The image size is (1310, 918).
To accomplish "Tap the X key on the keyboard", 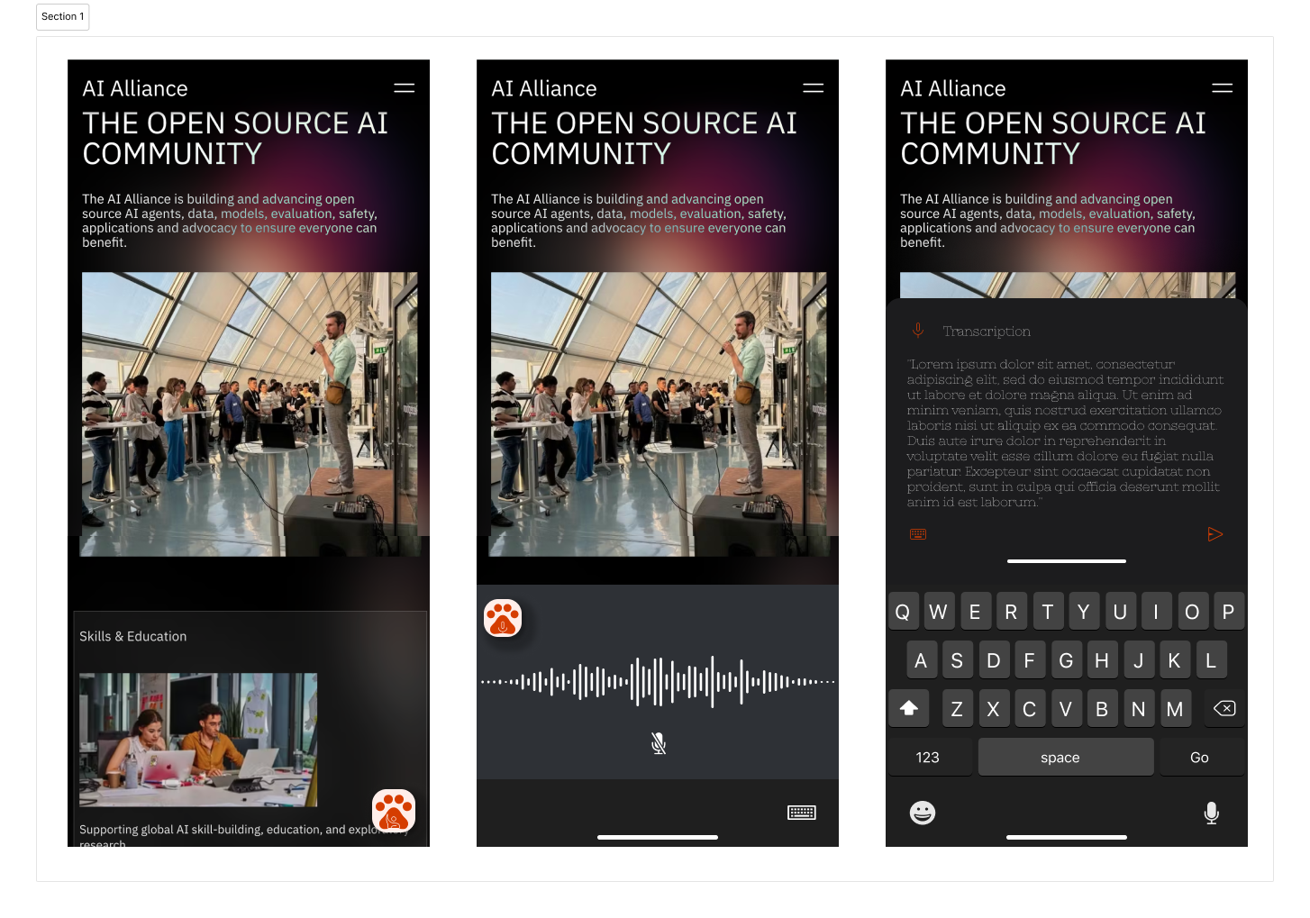I will pyautogui.click(x=993, y=709).
